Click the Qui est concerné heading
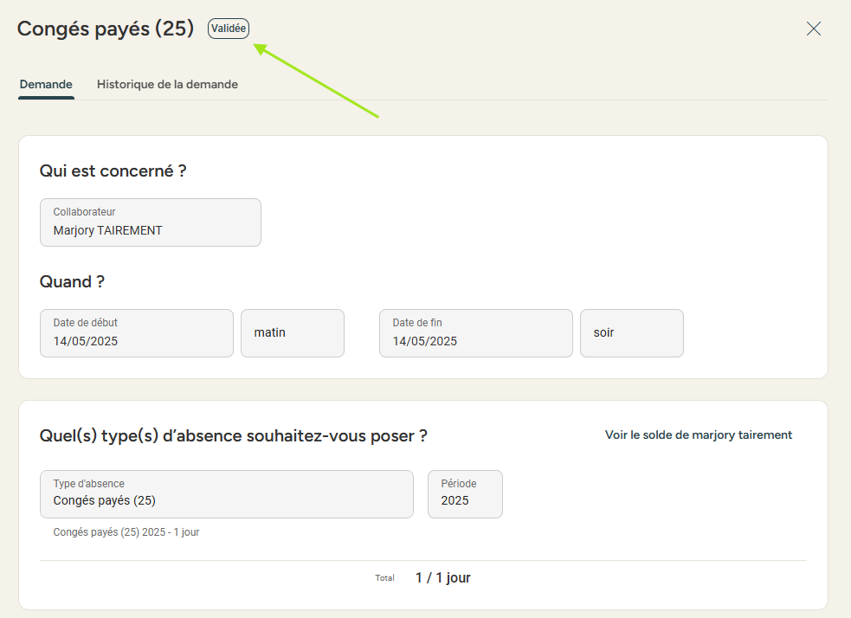851x618 pixels. click(x=113, y=171)
